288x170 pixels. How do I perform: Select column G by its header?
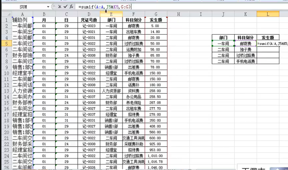(x=156, y=14)
